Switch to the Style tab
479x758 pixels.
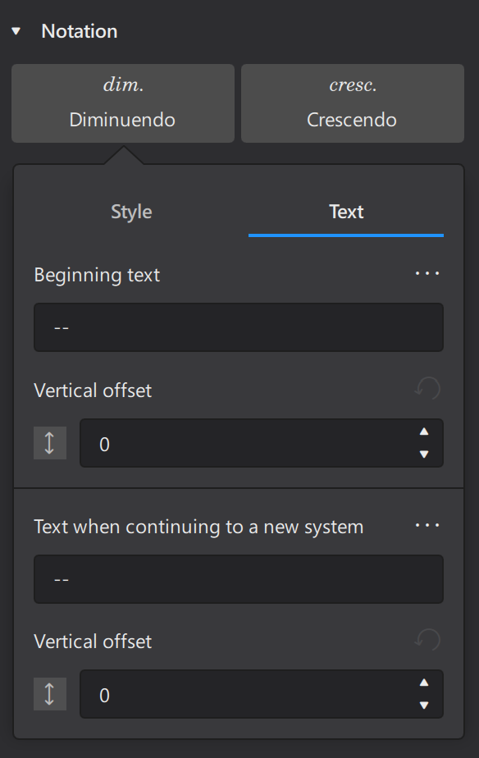131,211
